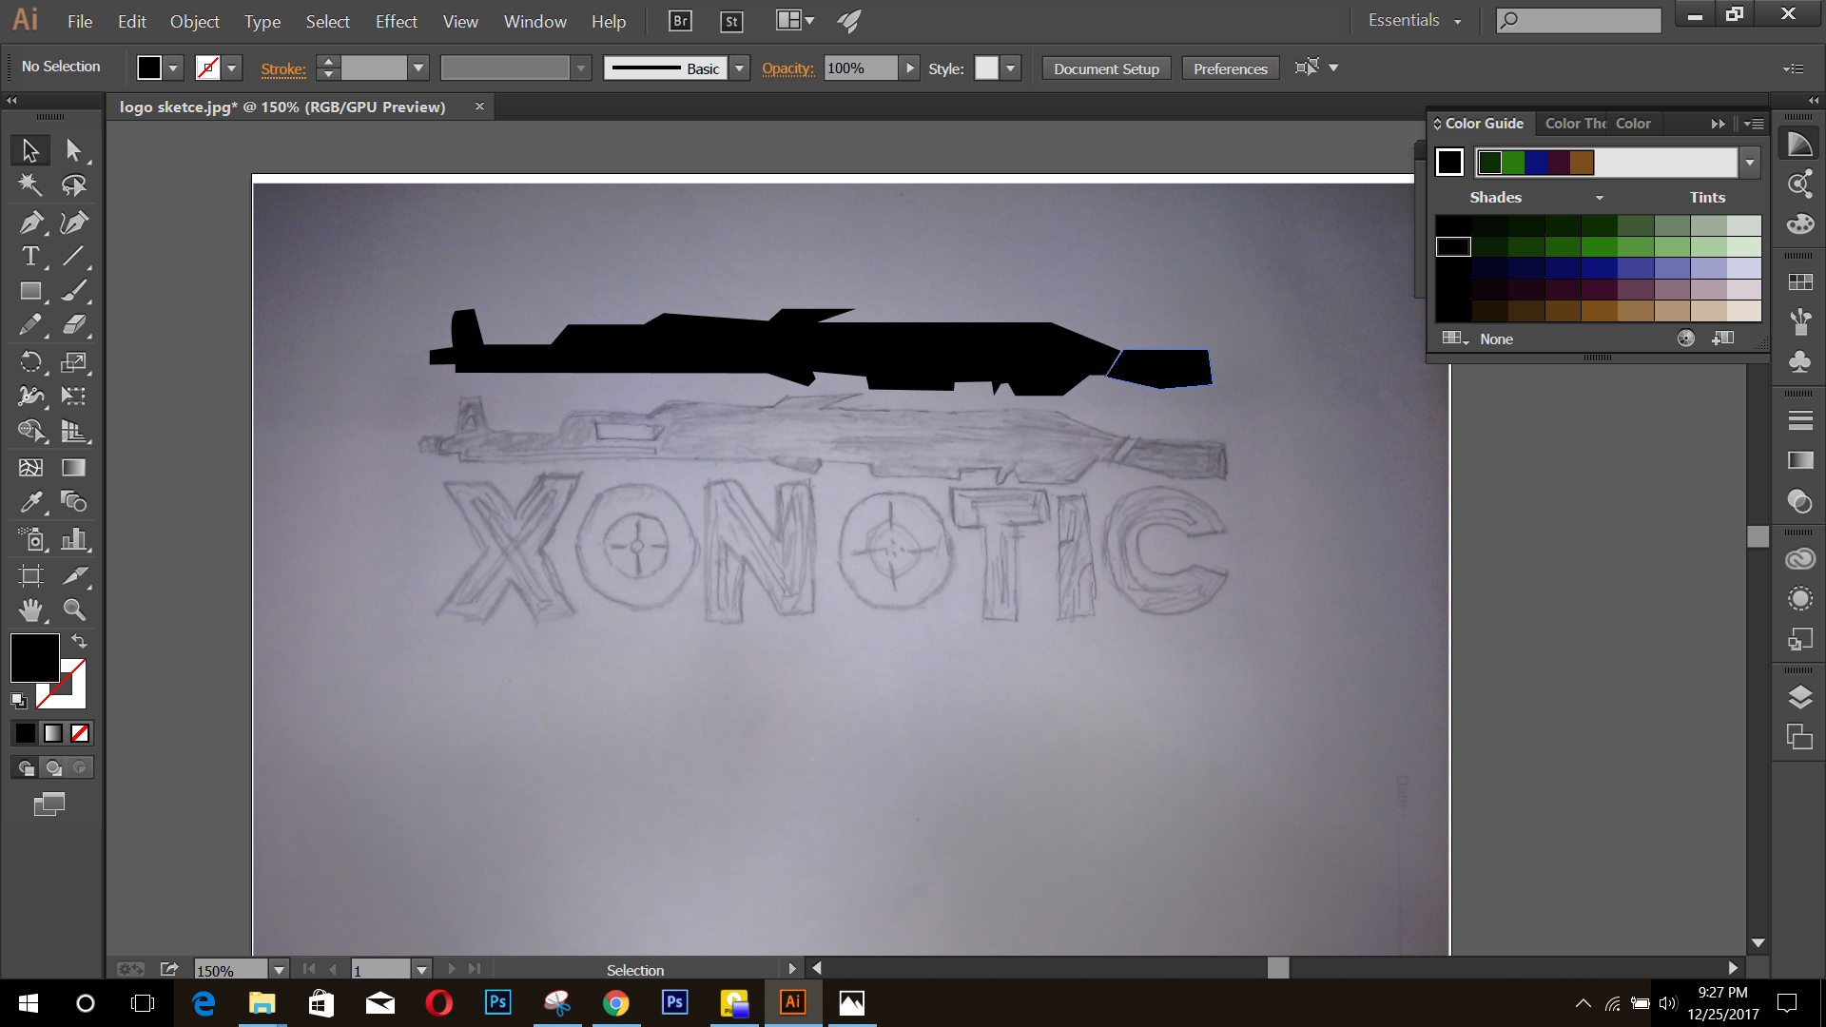Select the Free Transform tool
Viewport: 1826px width, 1027px height.
click(x=73, y=396)
